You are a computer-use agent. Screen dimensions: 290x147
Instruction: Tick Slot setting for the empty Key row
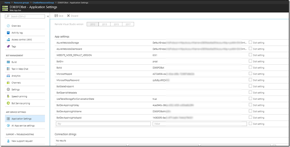coord(250,124)
